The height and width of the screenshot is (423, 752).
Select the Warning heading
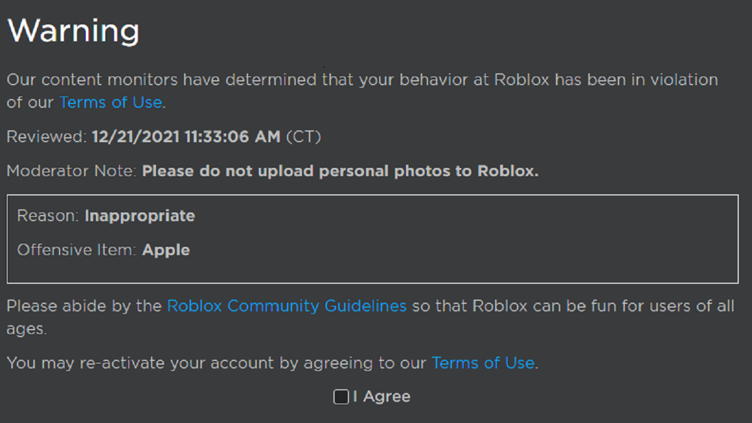point(73,30)
